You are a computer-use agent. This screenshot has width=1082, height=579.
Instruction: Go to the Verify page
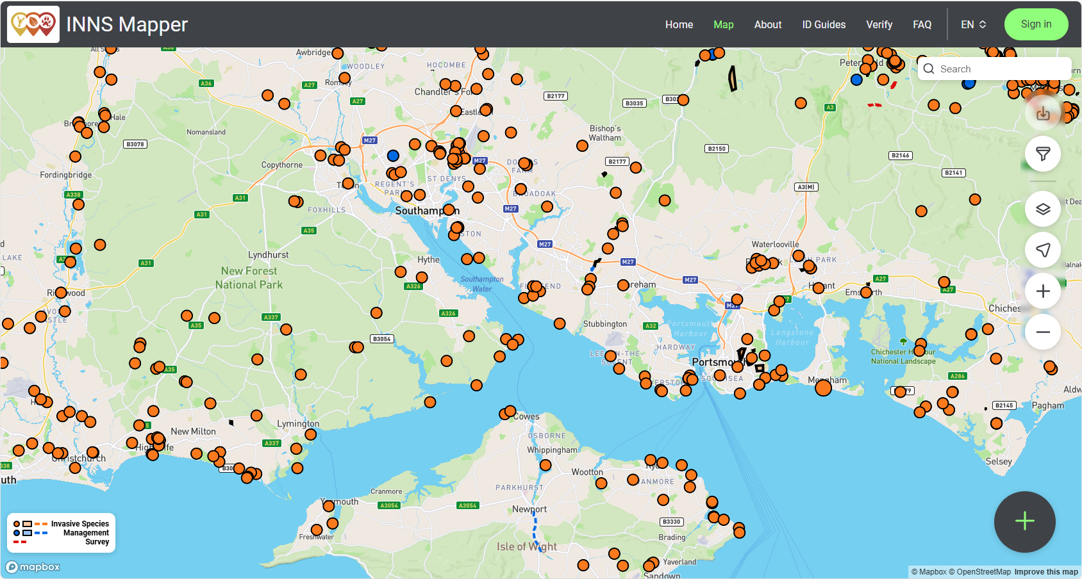pos(879,24)
